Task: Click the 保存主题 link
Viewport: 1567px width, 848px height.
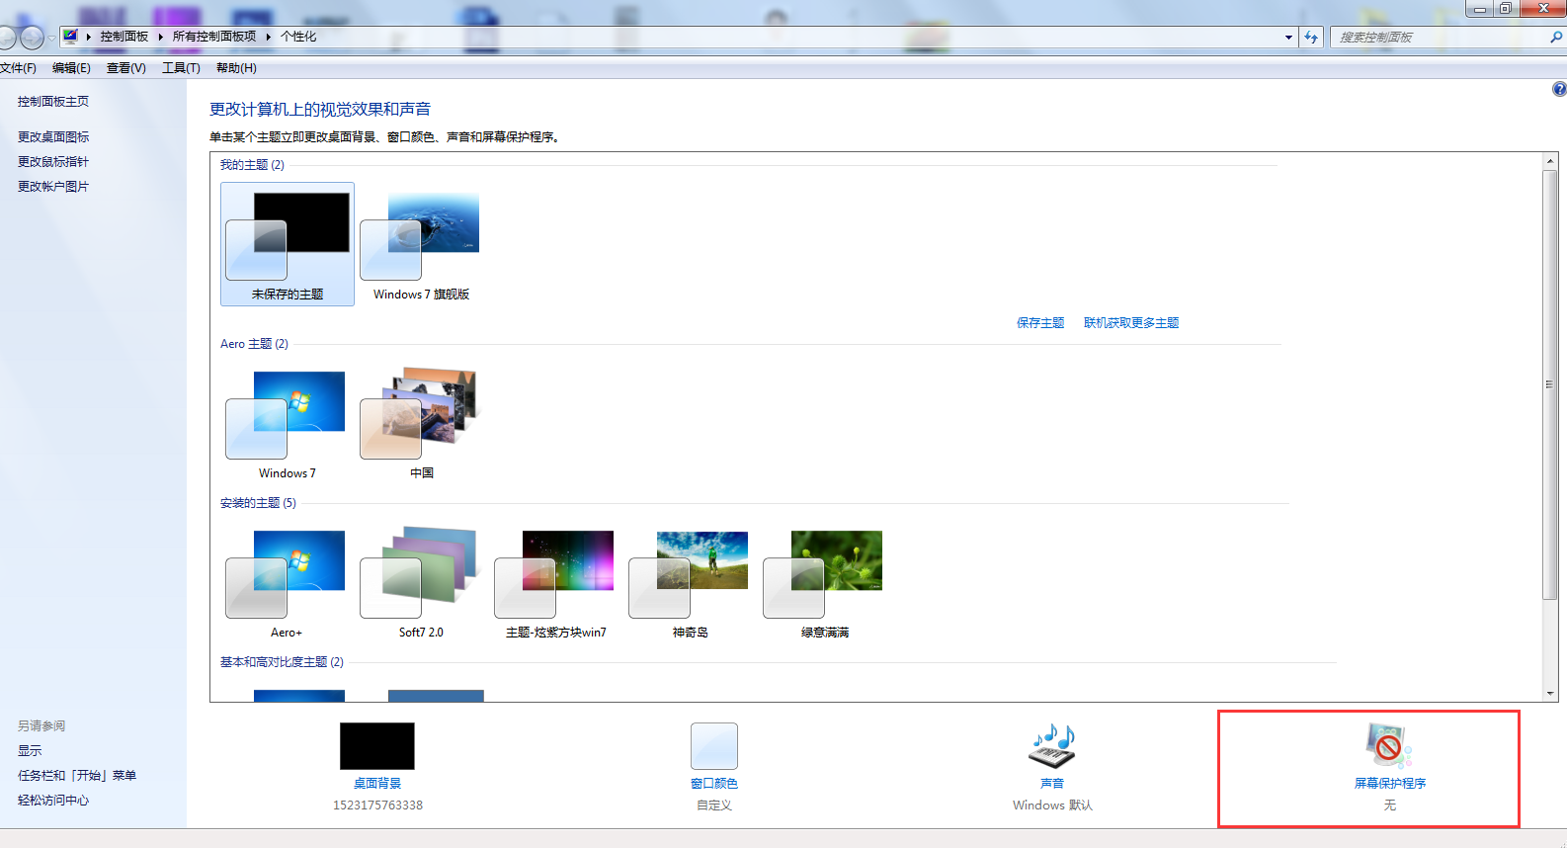Action: click(x=1040, y=323)
